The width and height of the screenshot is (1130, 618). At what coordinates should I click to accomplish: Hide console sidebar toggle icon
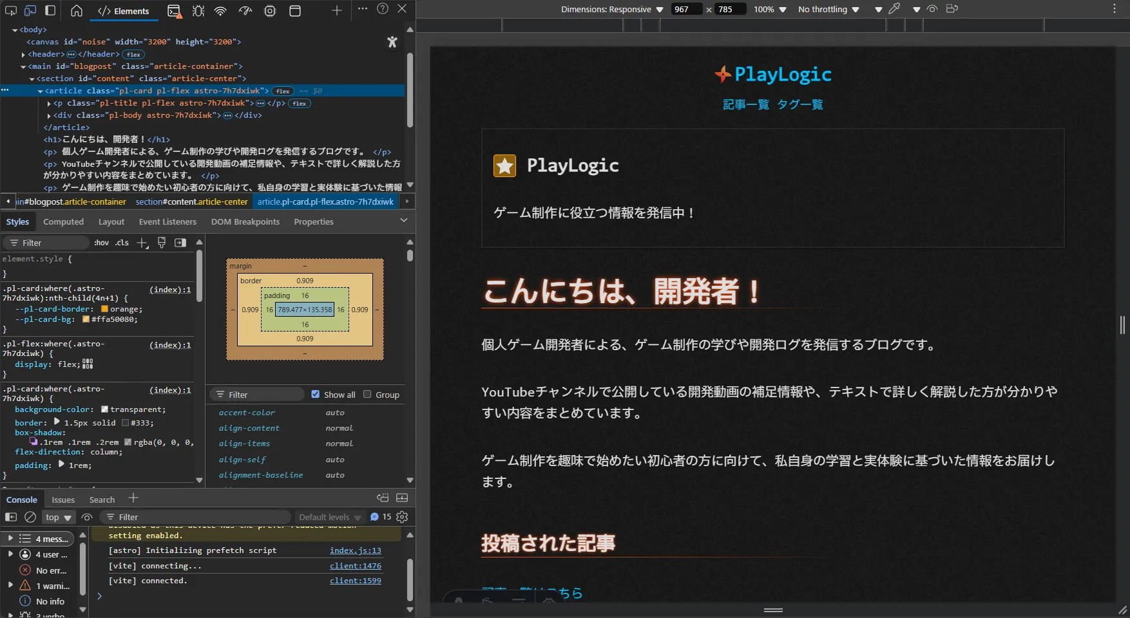point(11,517)
